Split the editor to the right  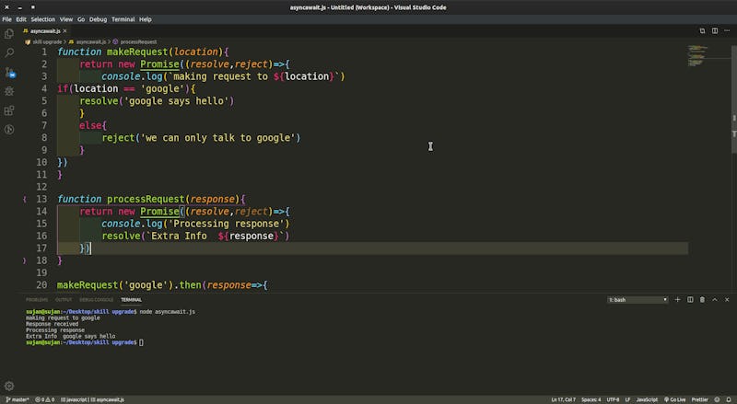tap(715, 30)
